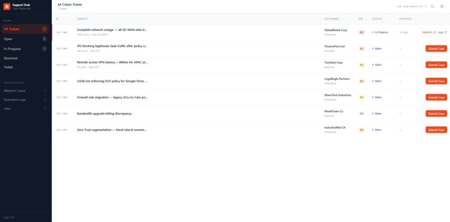Submit Case for the ManuTech Industries ticket

(x=436, y=97)
